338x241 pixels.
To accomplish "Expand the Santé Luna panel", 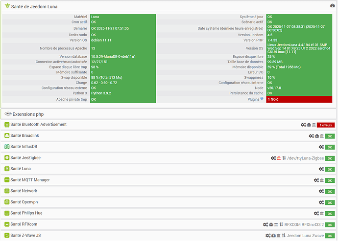I will (x=21, y=169).
